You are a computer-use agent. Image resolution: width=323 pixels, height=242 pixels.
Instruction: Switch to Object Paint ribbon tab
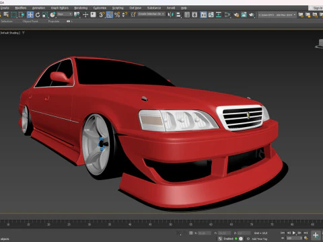pos(30,22)
